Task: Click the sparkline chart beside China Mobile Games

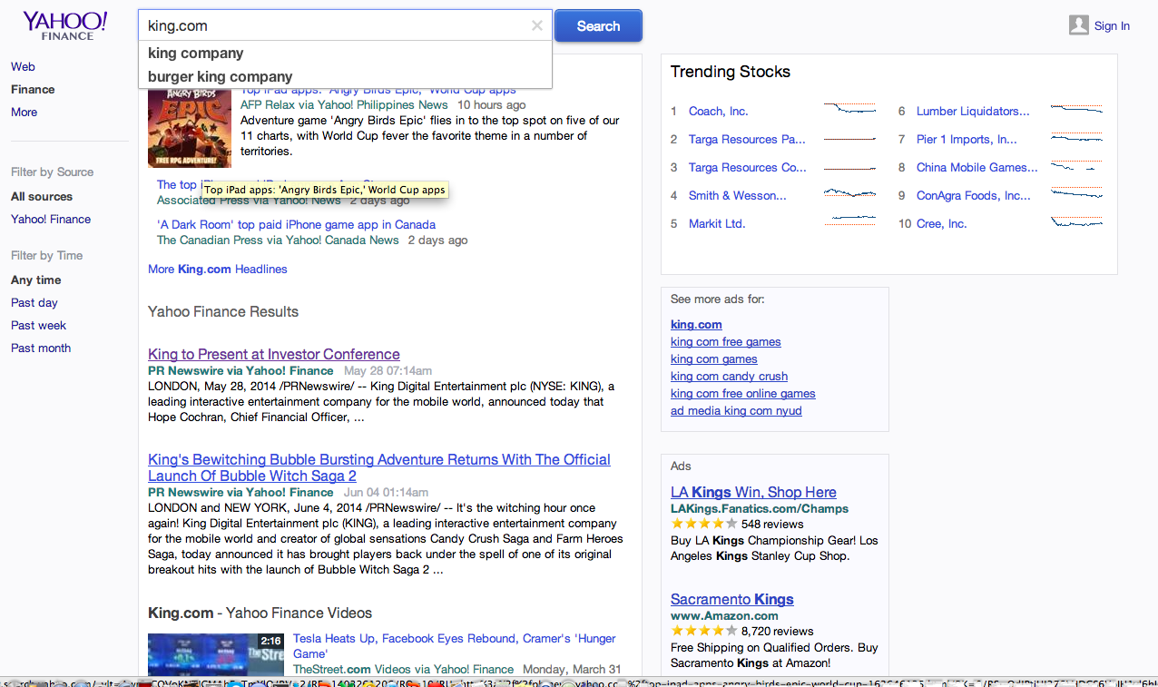Action: [x=1076, y=165]
